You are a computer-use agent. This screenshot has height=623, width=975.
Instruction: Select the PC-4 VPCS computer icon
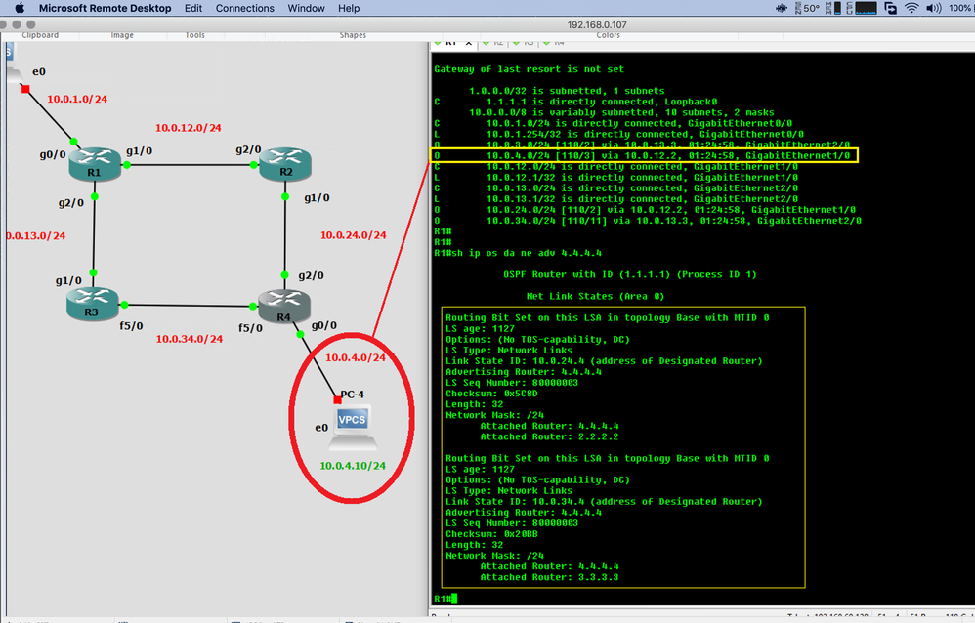(x=352, y=428)
